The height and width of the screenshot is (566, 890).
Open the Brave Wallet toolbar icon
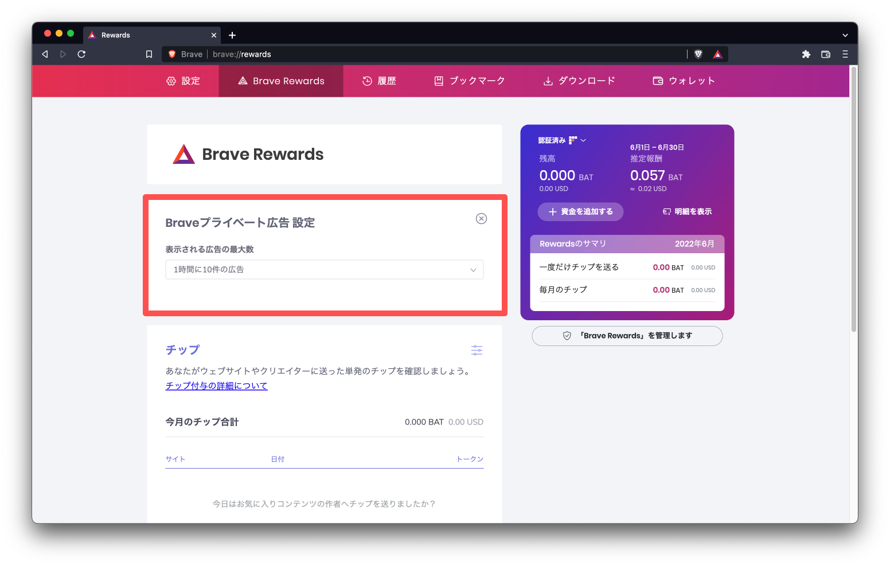826,54
